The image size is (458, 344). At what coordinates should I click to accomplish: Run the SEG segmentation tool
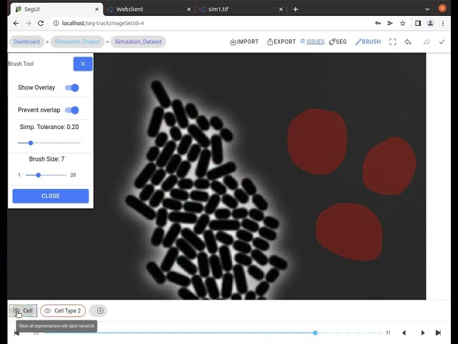point(338,42)
